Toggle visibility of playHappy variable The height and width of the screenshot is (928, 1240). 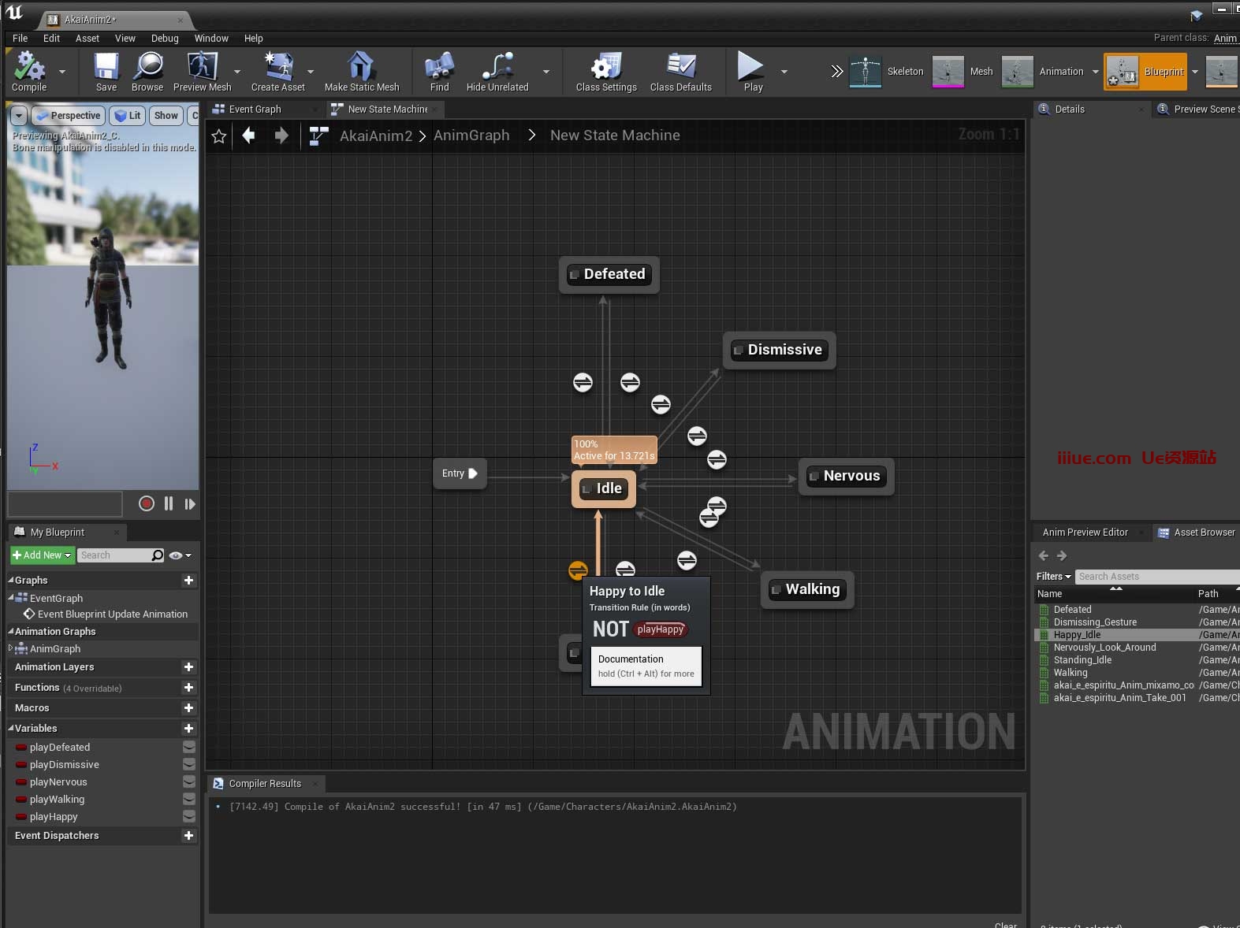coord(189,817)
